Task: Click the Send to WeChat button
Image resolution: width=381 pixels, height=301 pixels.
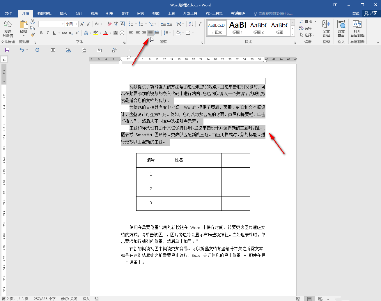Action: 8,29
